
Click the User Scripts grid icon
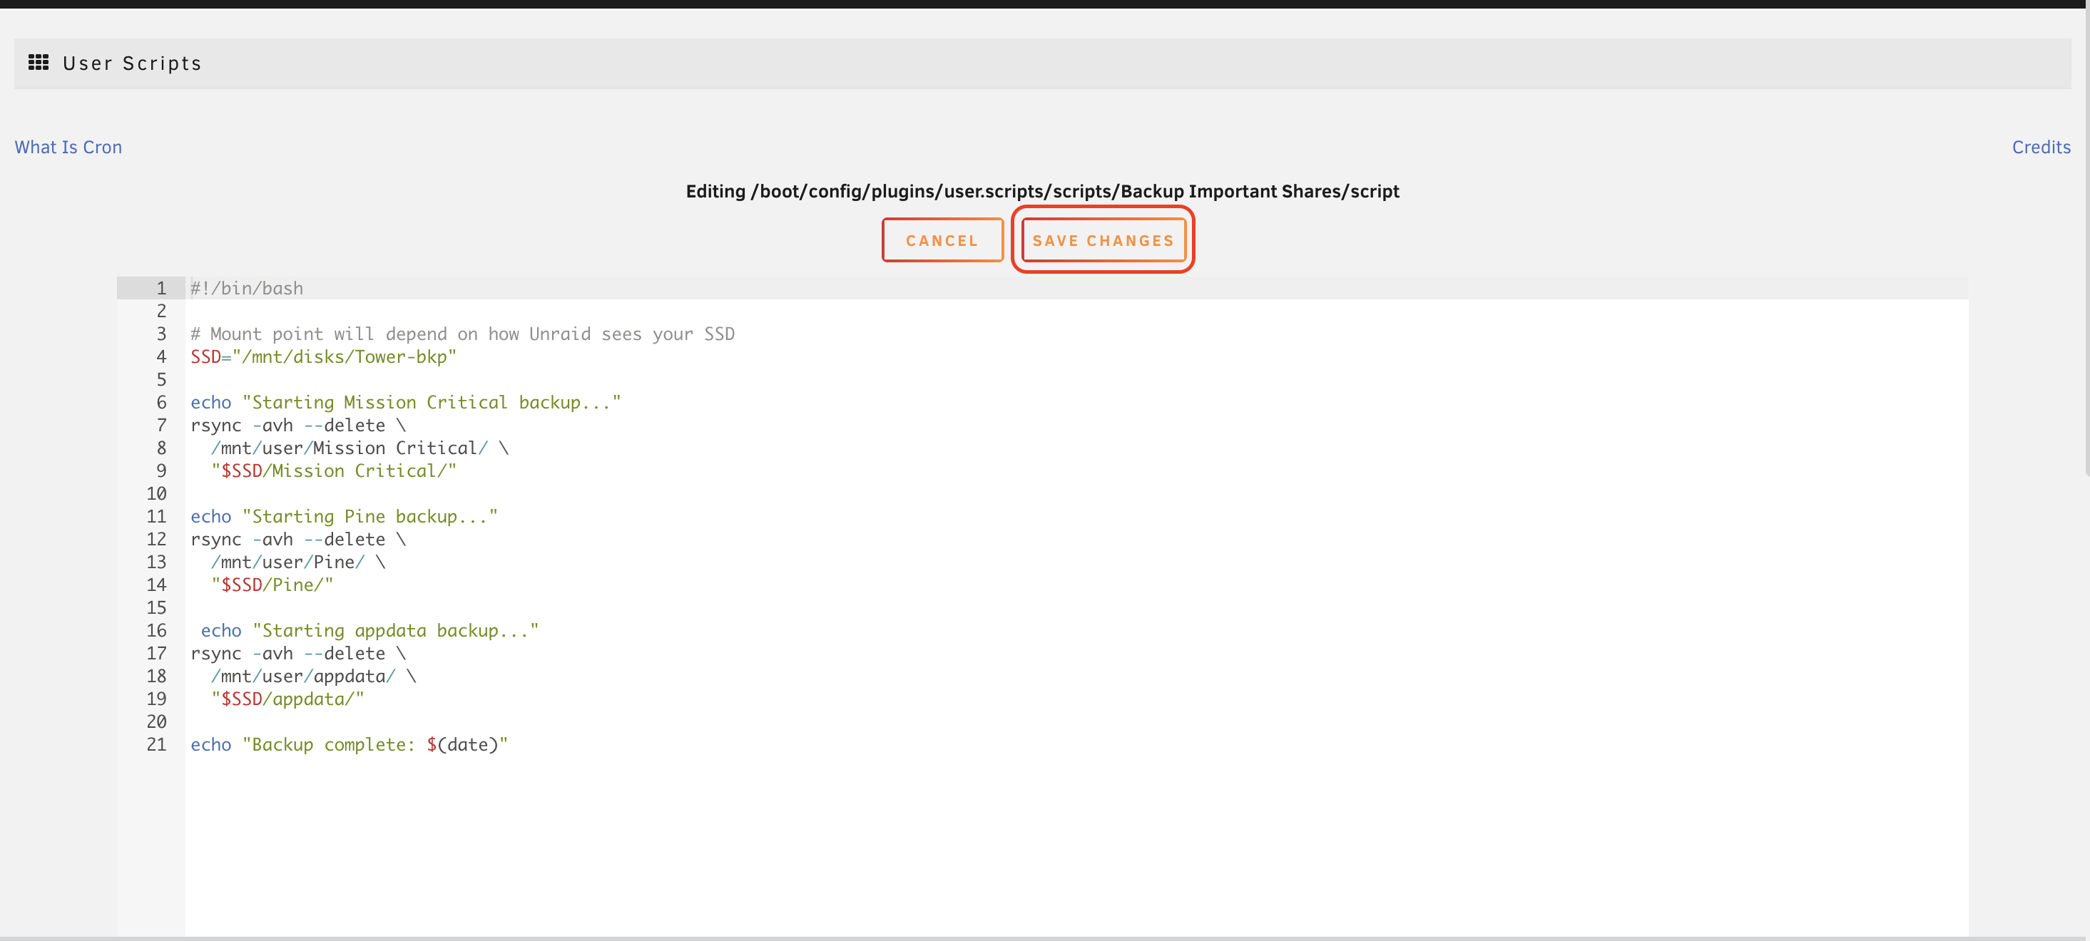(x=38, y=63)
